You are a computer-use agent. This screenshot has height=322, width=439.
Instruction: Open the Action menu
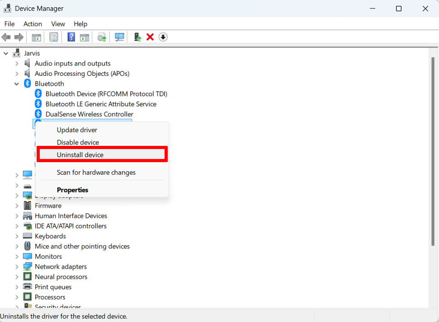[33, 23]
